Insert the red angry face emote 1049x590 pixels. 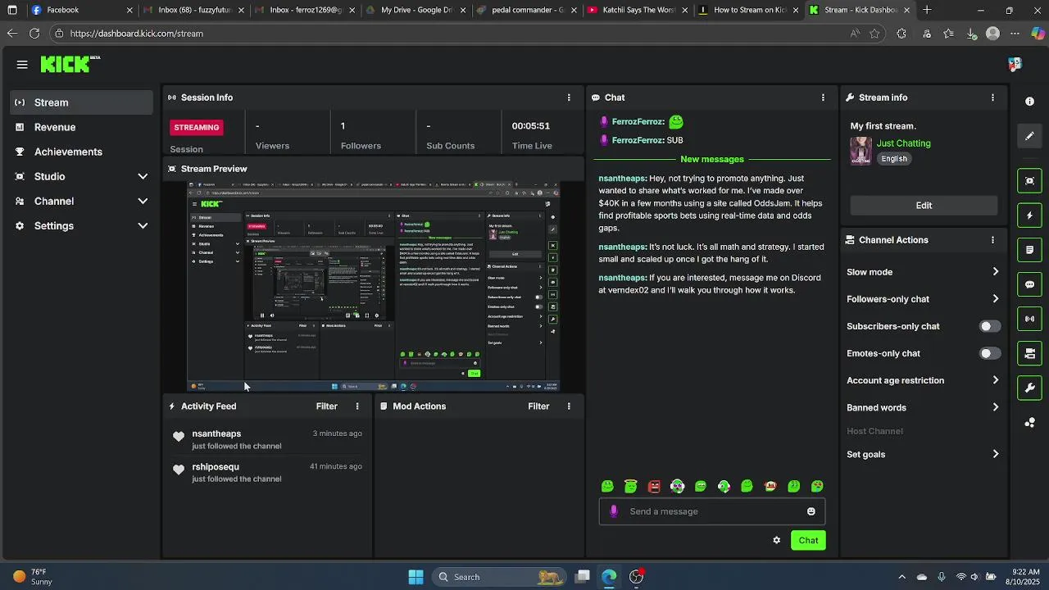click(x=654, y=486)
